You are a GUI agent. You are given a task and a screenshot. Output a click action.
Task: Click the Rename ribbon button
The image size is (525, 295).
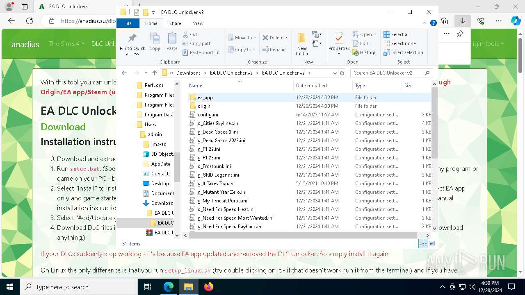(274, 50)
